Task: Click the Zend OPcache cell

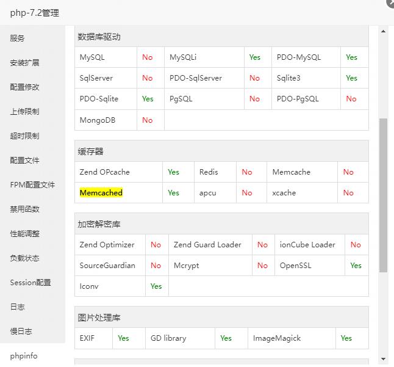Action: pos(105,172)
